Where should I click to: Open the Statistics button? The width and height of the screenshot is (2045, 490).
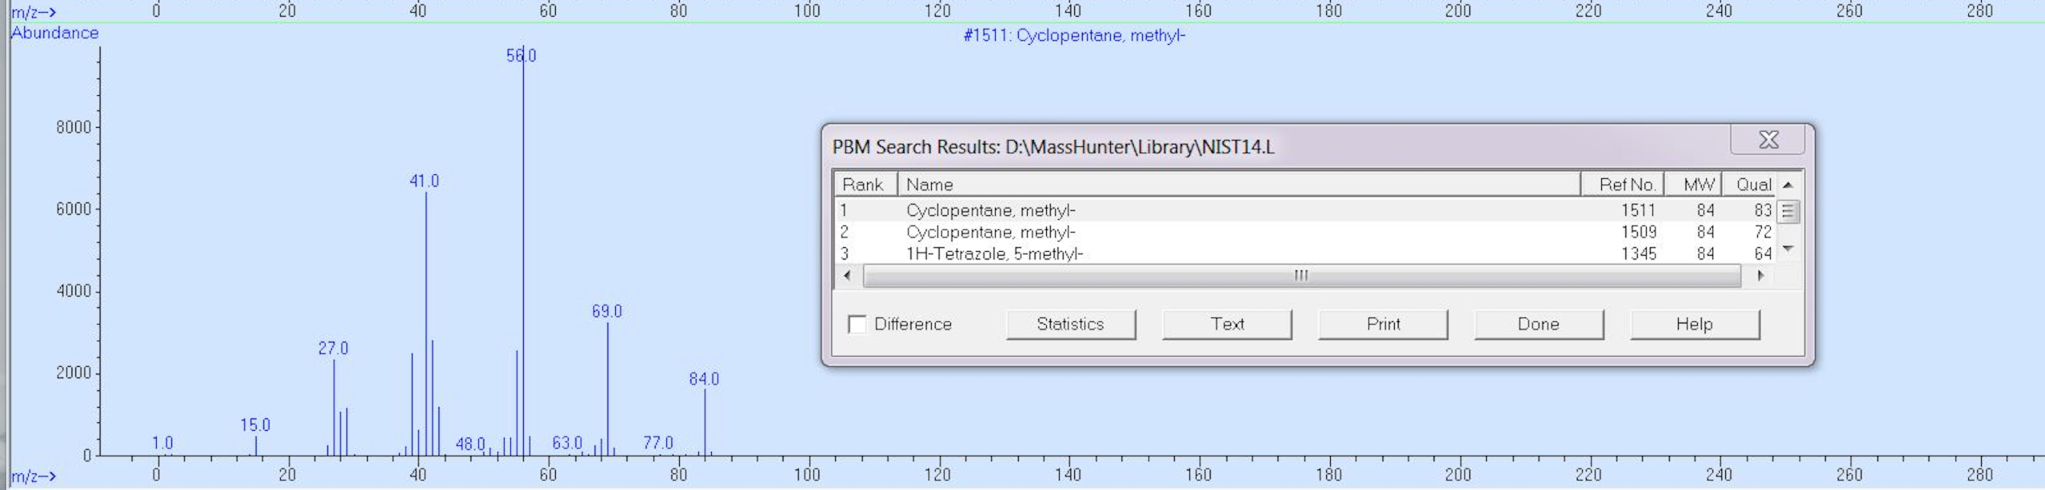[1070, 324]
